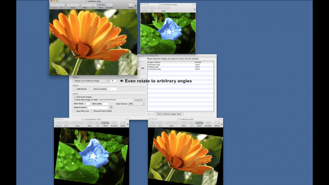The width and height of the screenshot is (329, 185).
Task: Expand the Save Format JPEG dropdown
Action: click(136, 103)
